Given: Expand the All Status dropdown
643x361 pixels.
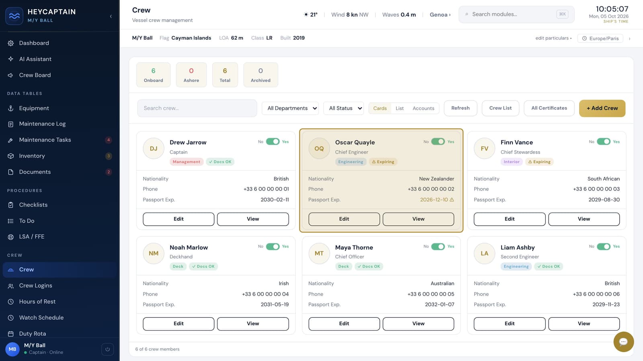Looking at the screenshot, I should click(x=344, y=108).
